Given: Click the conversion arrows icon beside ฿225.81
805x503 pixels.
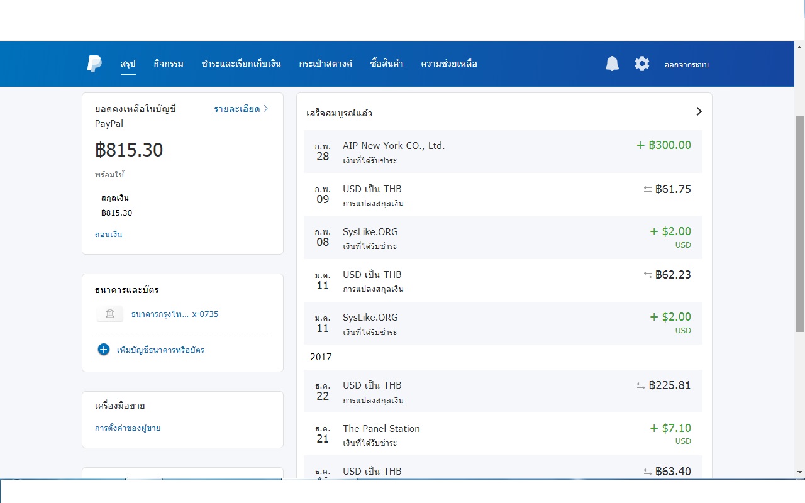Looking at the screenshot, I should click(x=641, y=385).
